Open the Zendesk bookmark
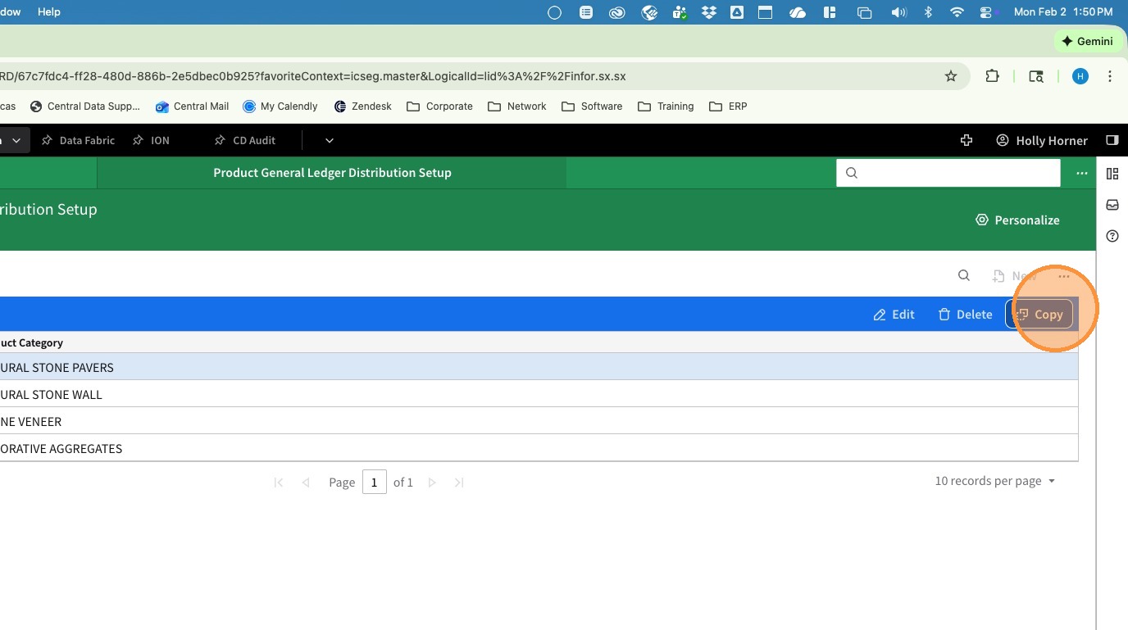This screenshot has width=1128, height=630. point(362,107)
